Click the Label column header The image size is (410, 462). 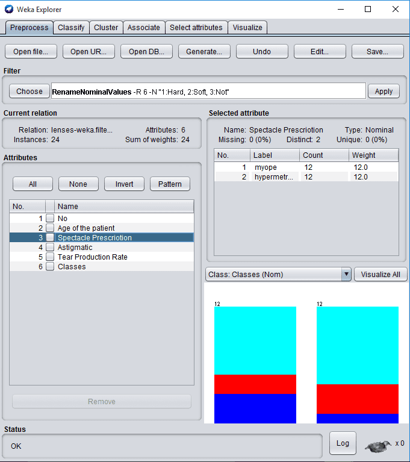click(x=275, y=155)
